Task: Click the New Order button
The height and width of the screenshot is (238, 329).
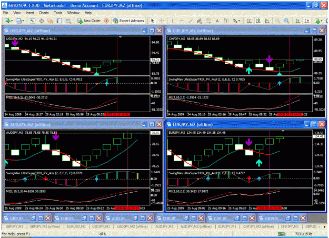Action: (89, 21)
